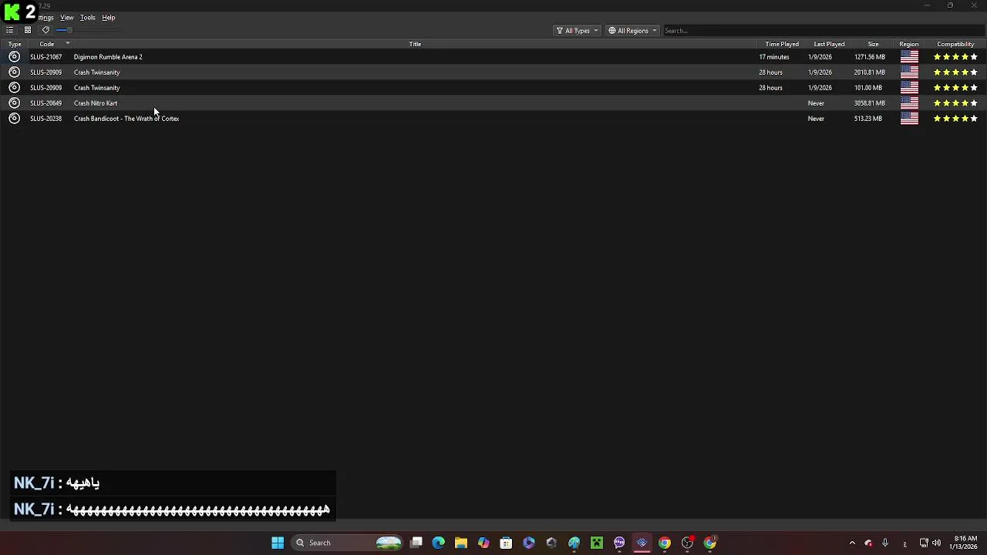Click the 17 minutes time played cell

(x=773, y=57)
